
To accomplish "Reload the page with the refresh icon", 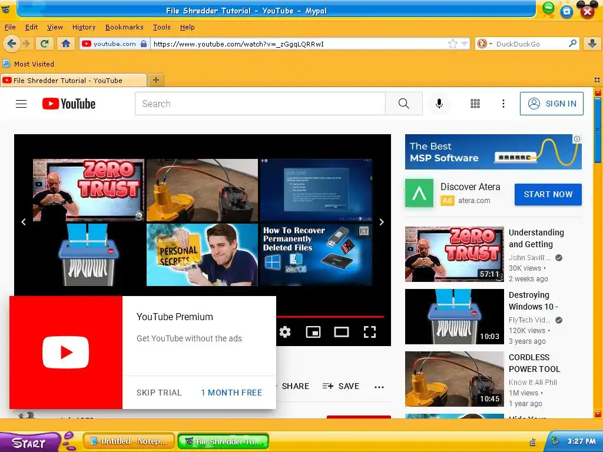I will coord(45,44).
